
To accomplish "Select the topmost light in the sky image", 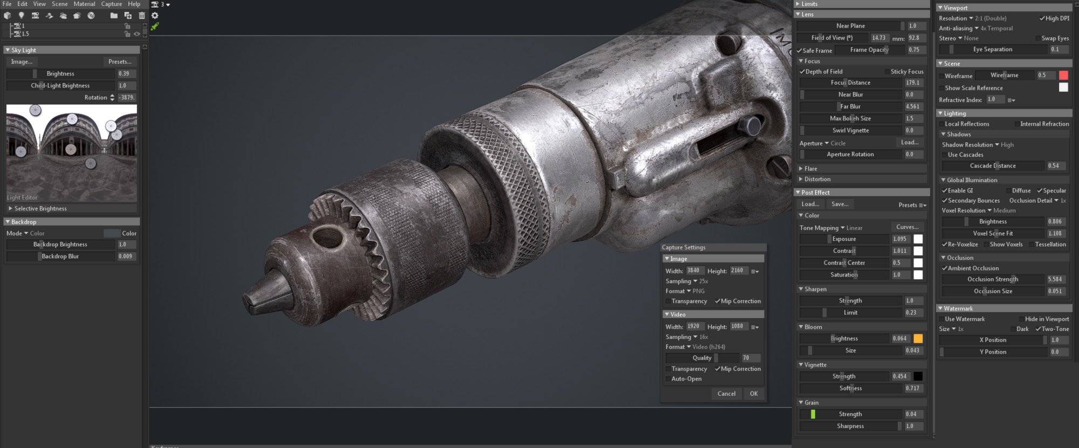I will 36,111.
